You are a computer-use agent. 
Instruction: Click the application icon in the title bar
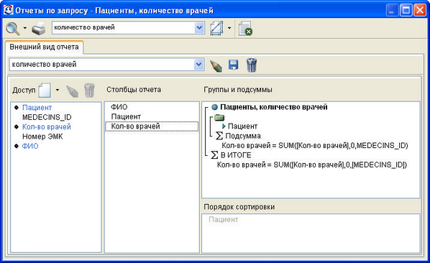[9, 10]
